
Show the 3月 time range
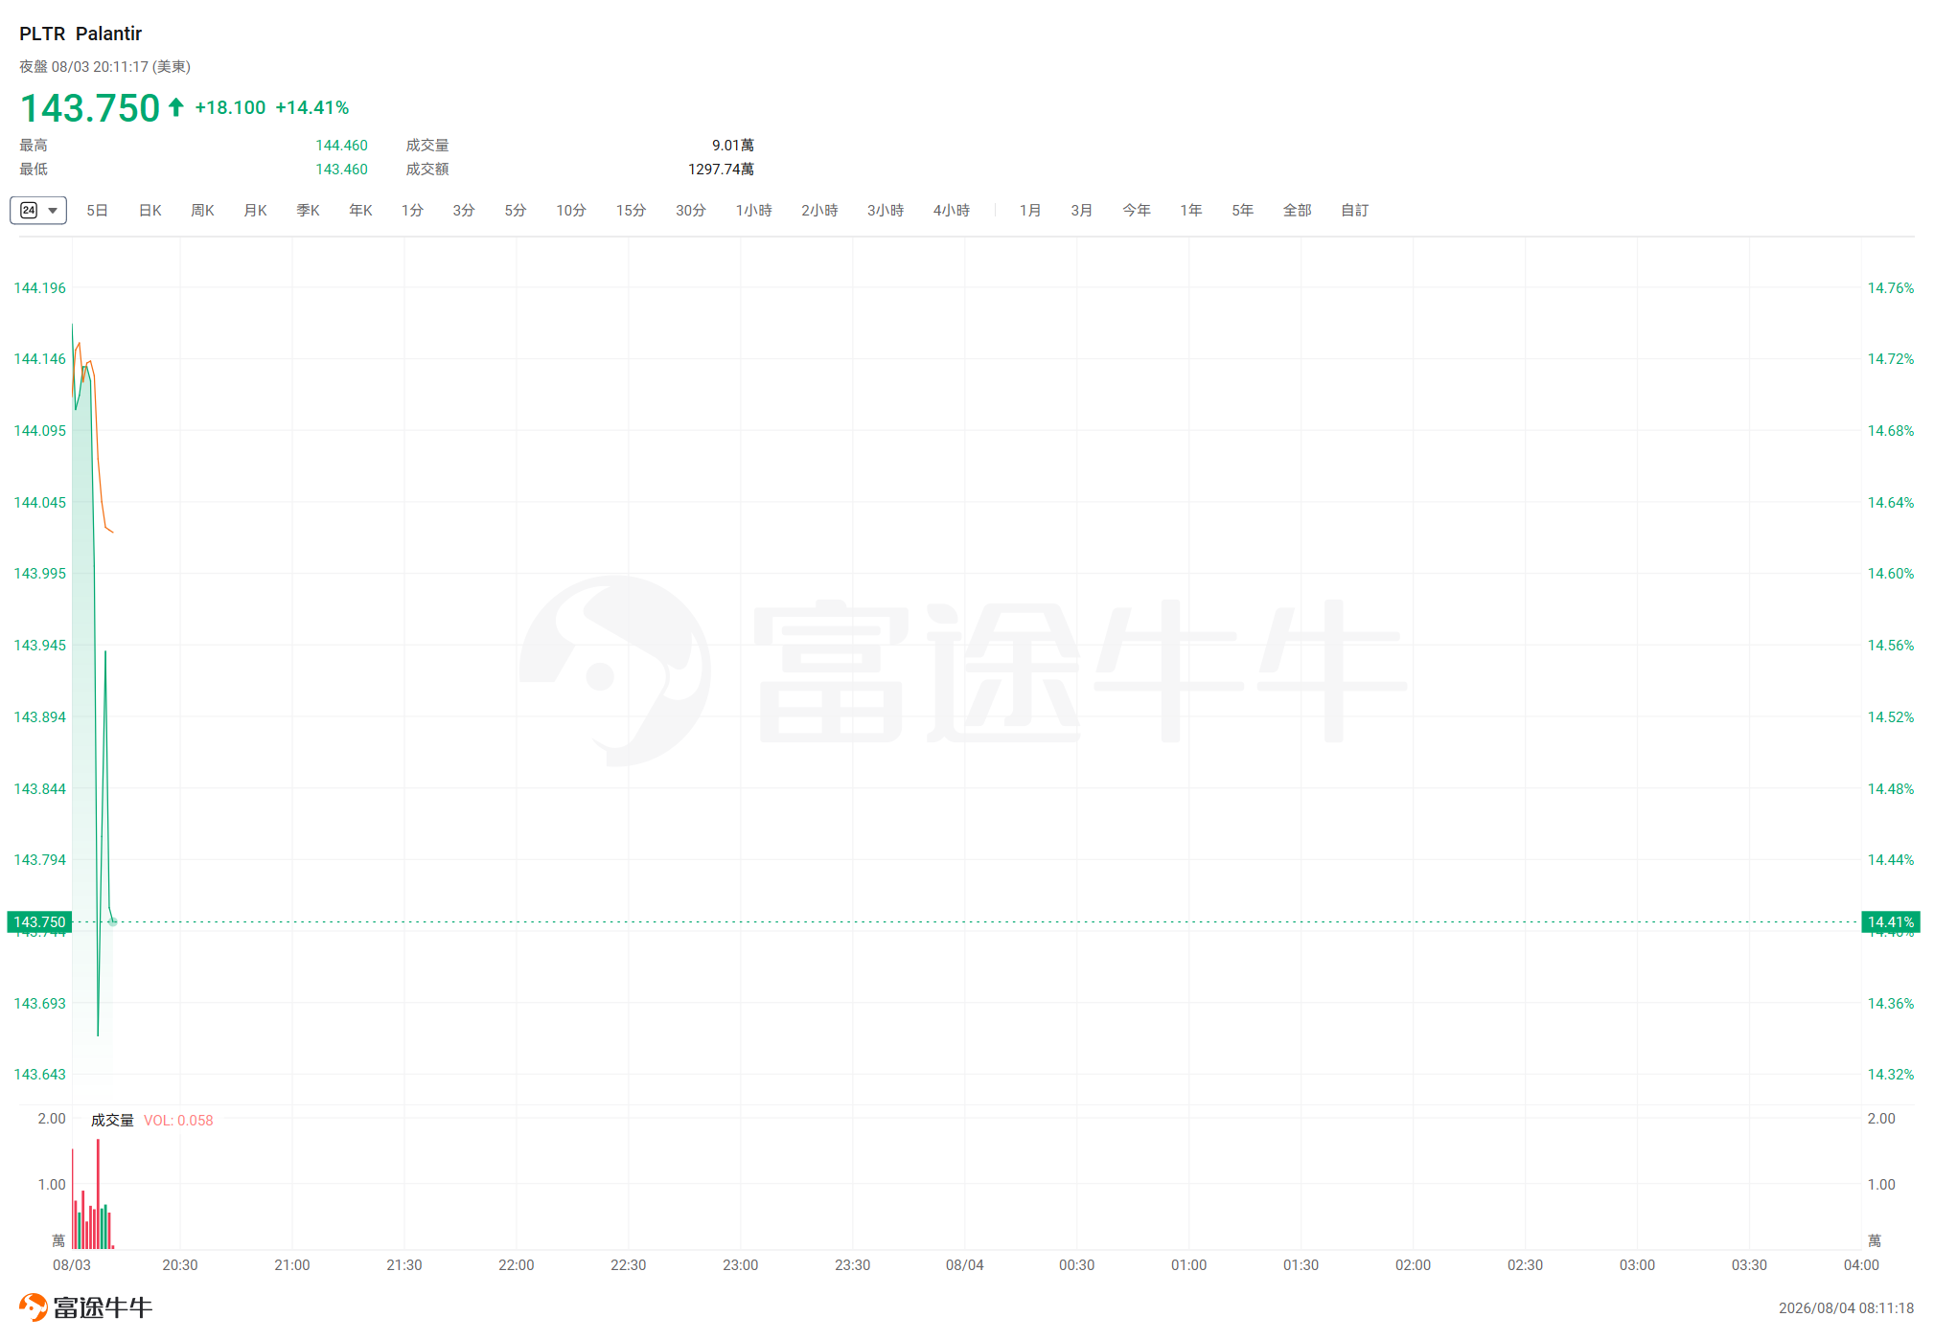click(1082, 211)
